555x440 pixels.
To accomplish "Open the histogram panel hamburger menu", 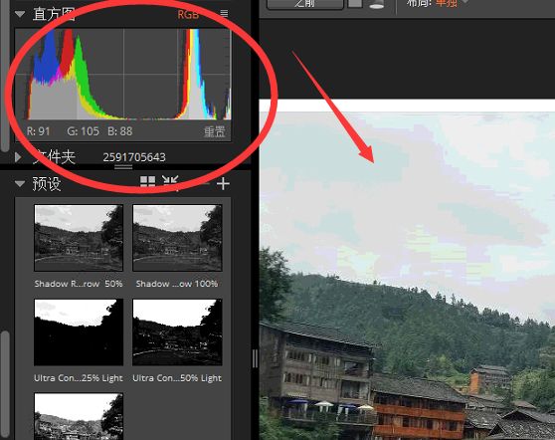I will [x=224, y=14].
